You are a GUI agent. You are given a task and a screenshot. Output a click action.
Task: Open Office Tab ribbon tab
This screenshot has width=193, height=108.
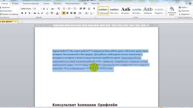[95, 4]
